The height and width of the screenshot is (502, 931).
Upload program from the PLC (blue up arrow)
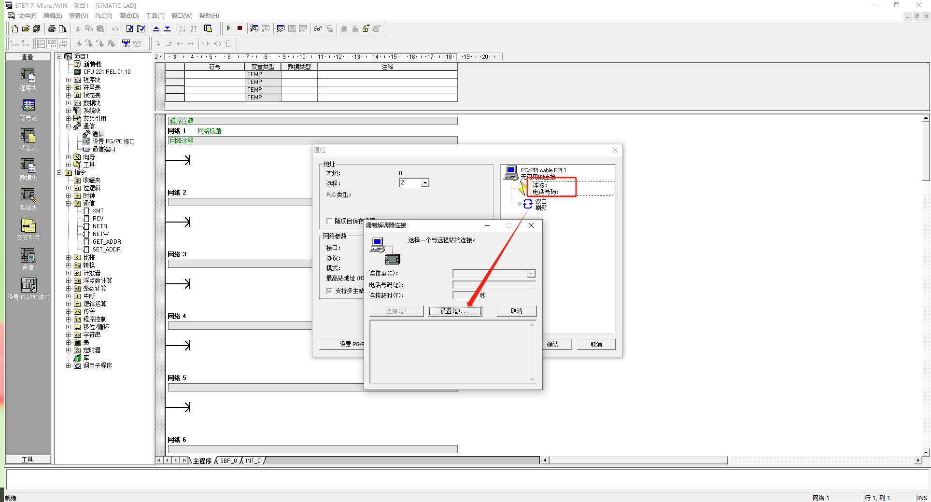156,28
